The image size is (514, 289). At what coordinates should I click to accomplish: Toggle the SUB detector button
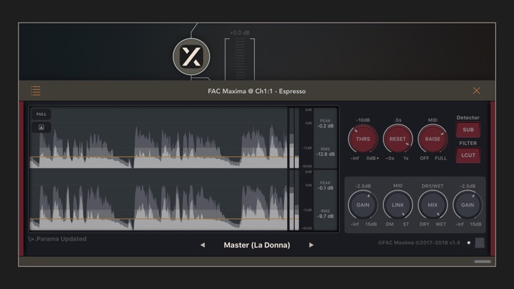(468, 129)
